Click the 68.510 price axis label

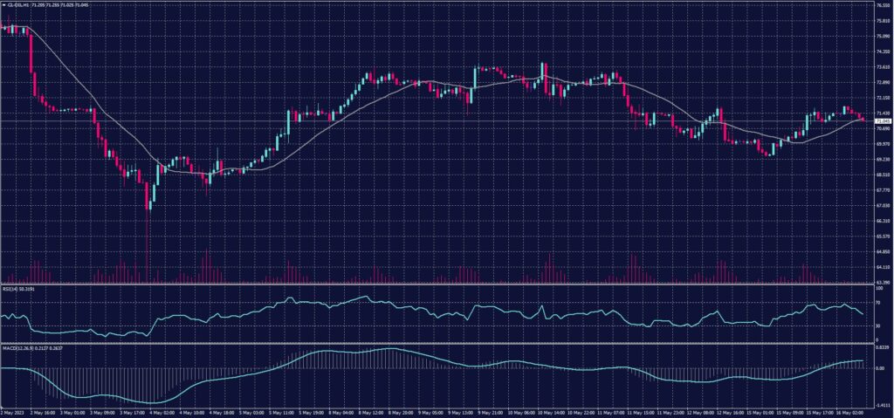tap(882, 175)
